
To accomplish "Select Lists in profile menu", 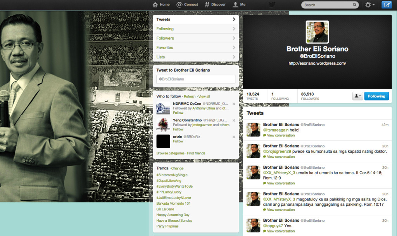I will (x=196, y=57).
